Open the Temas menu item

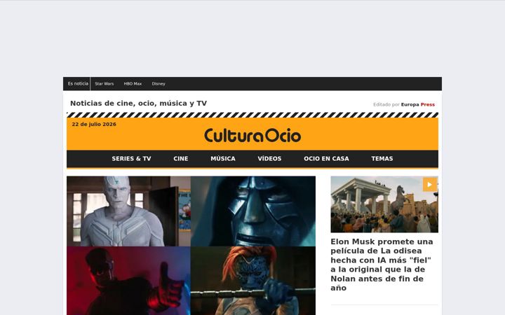pos(382,158)
